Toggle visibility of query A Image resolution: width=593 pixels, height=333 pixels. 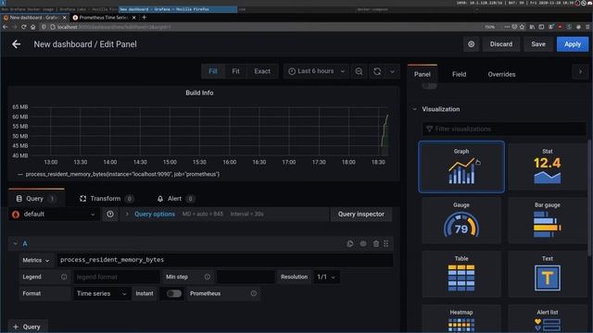pyautogui.click(x=363, y=244)
